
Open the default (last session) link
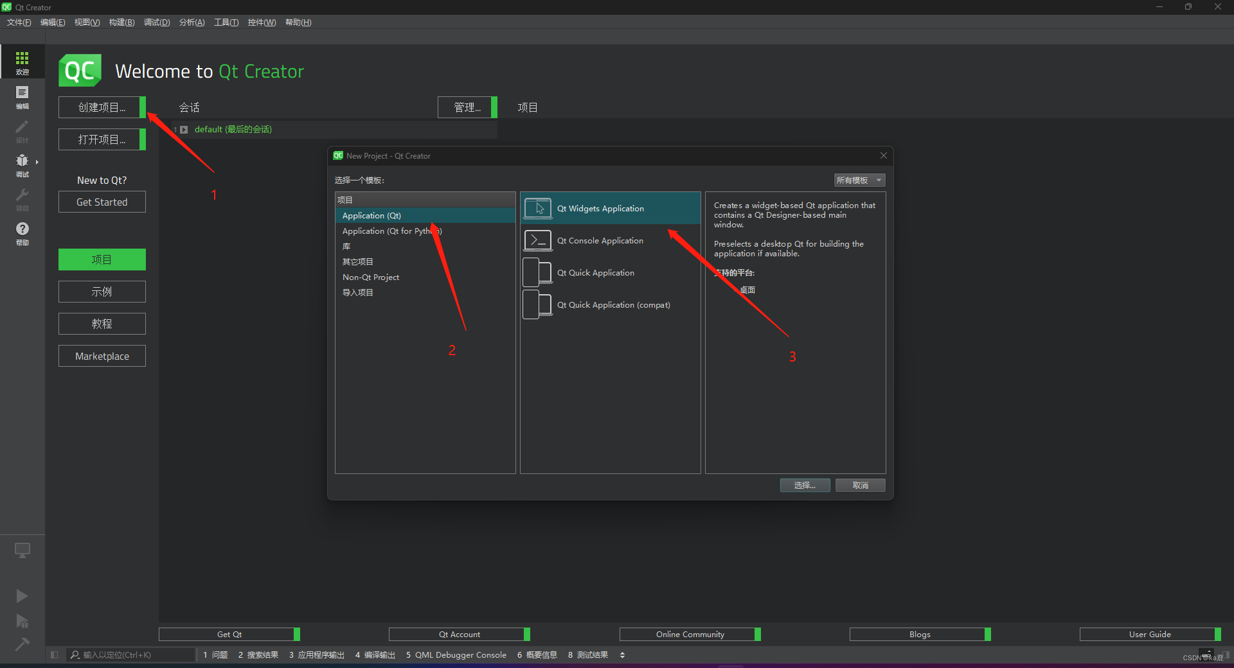233,129
